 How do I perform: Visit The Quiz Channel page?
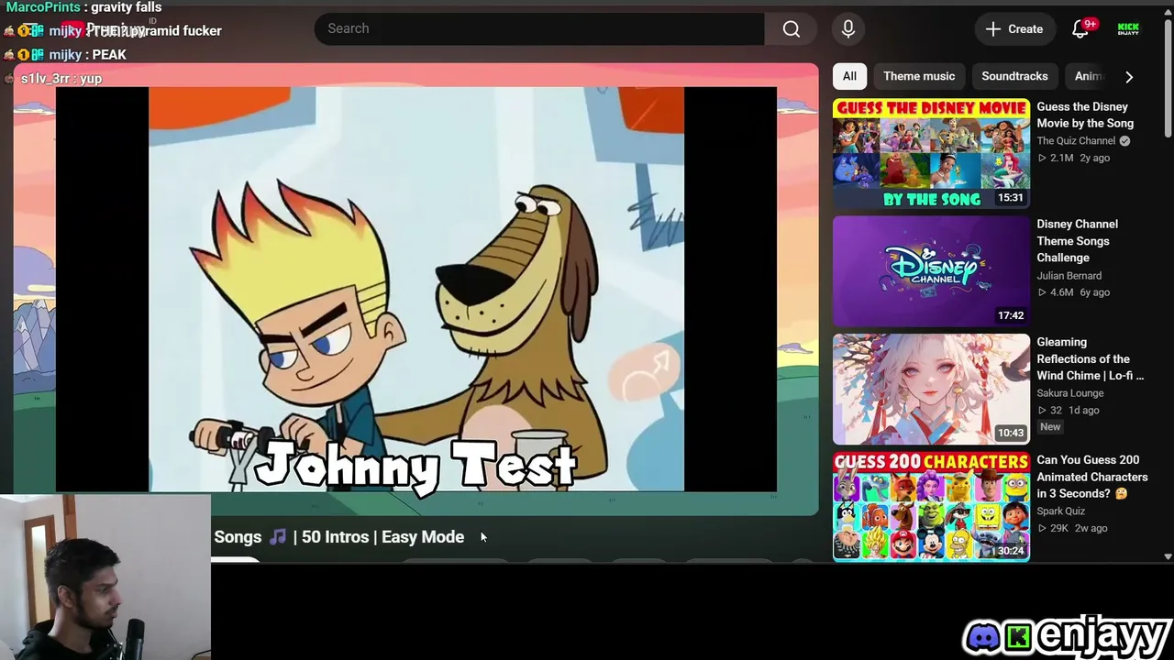point(1076,141)
